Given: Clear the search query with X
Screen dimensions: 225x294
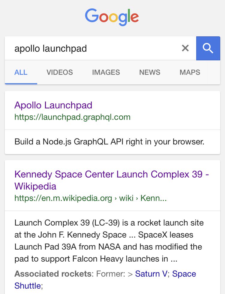Looking at the screenshot, I should point(185,48).
